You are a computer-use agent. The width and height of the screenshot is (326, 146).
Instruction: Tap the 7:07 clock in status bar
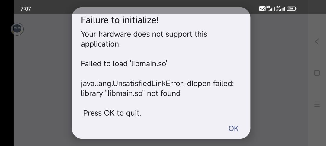pyautogui.click(x=26, y=9)
